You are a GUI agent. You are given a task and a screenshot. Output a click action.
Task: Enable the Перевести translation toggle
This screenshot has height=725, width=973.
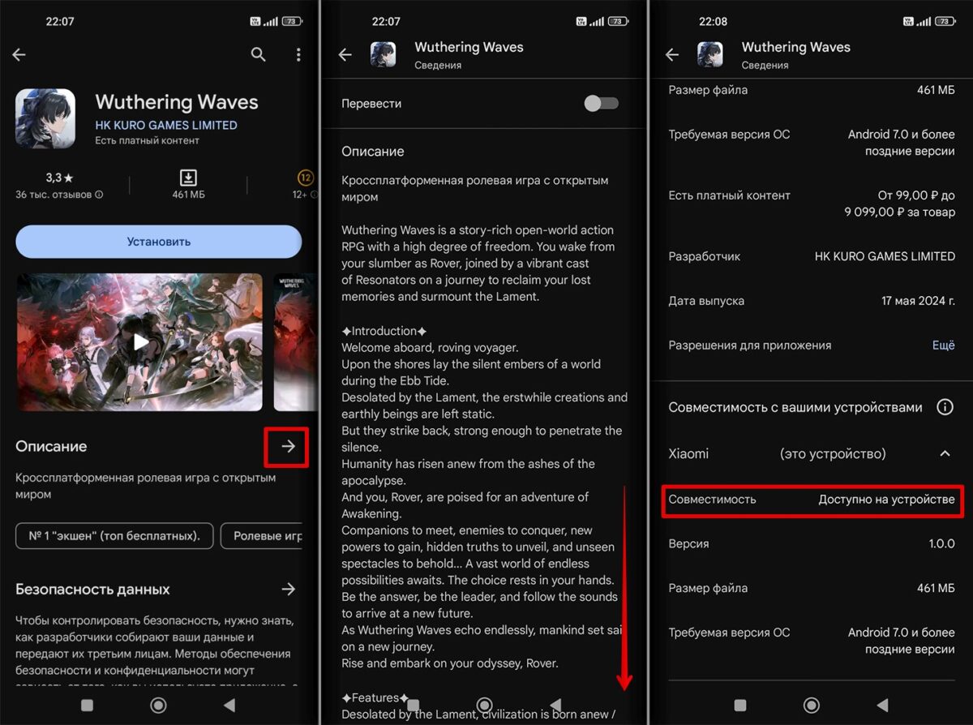(601, 103)
